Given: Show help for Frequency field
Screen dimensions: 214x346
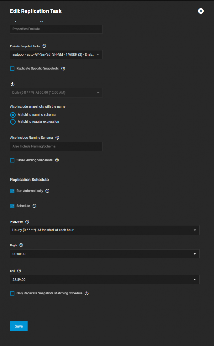Looking at the screenshot, I should [x=27, y=222].
